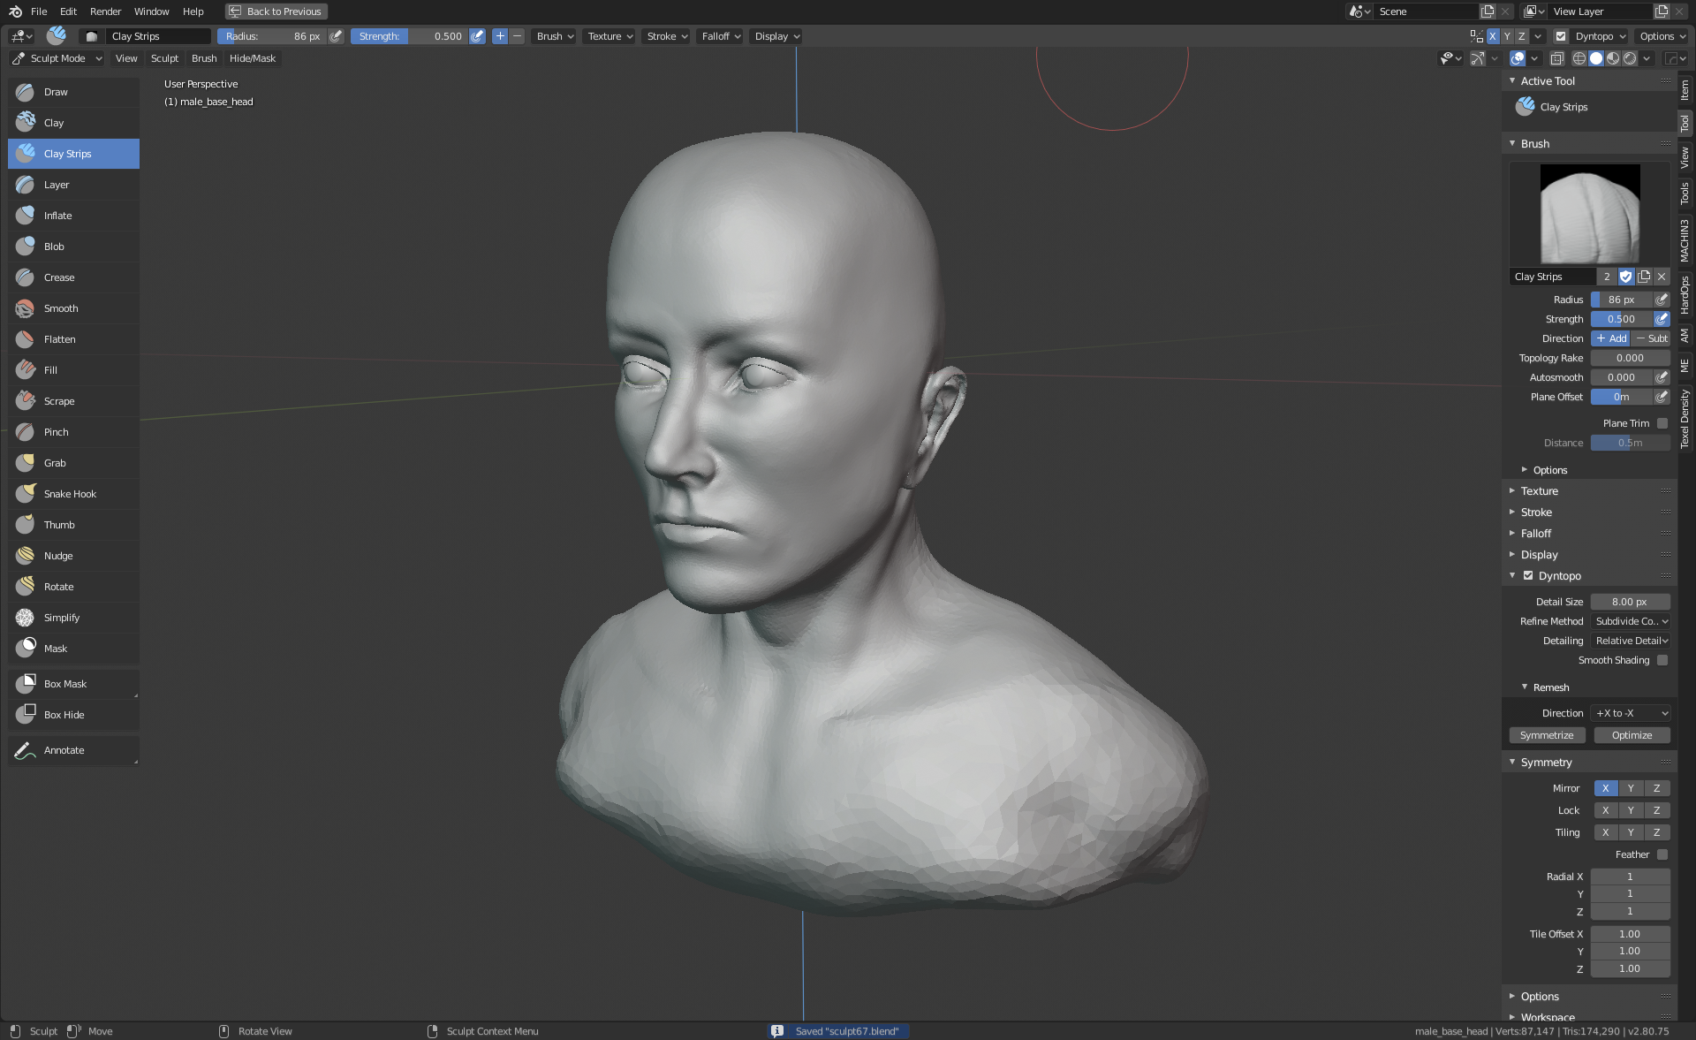The height and width of the screenshot is (1040, 1696).
Task: Select the Inflate sculpt brush
Action: [58, 216]
